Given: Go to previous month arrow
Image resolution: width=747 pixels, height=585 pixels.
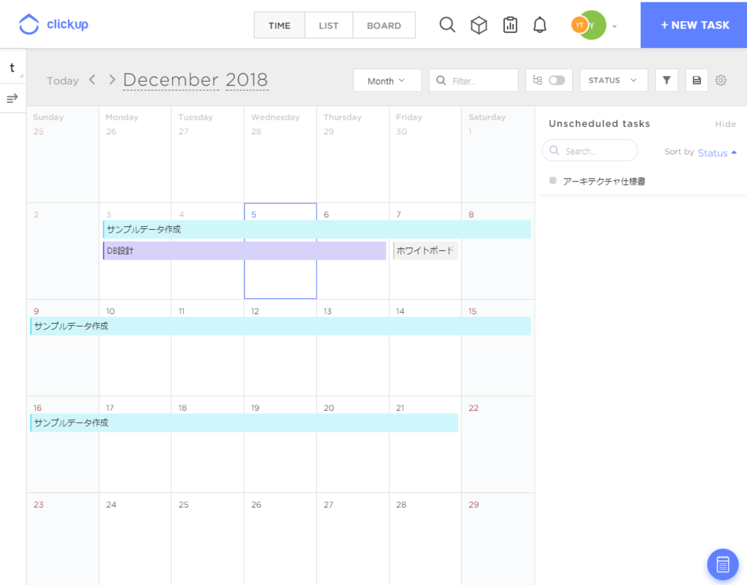Looking at the screenshot, I should click(93, 80).
